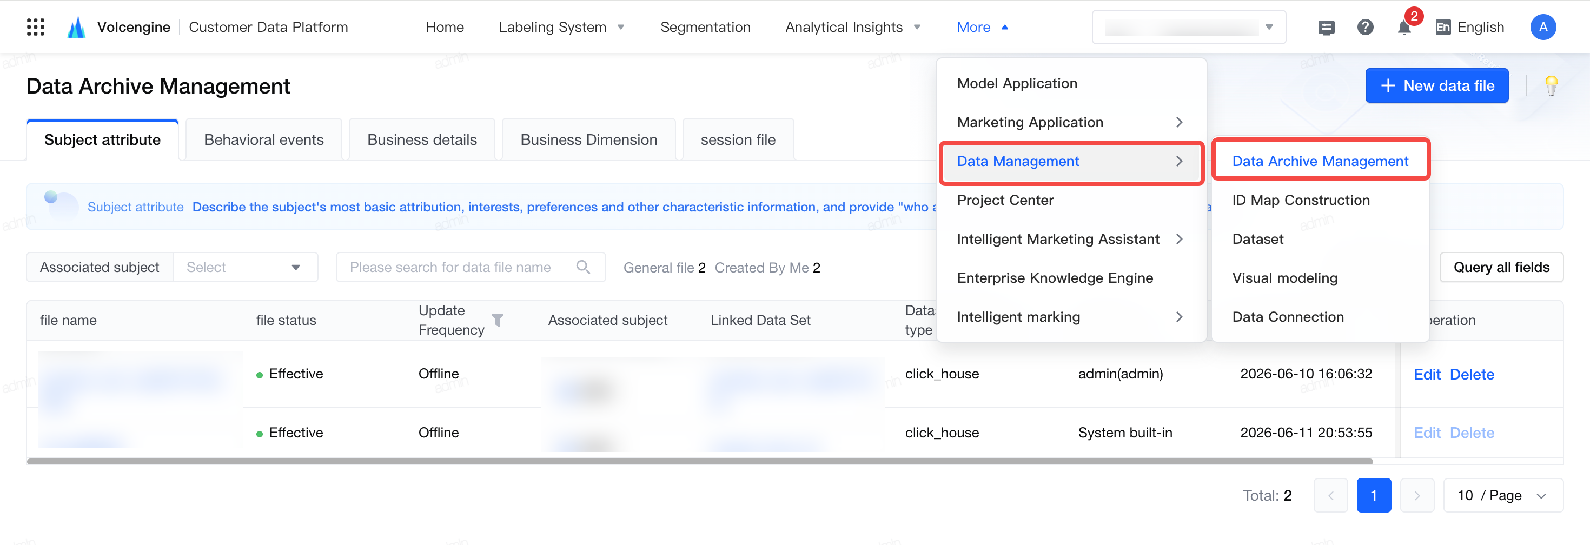Open Visual modeling
This screenshot has height=545, width=1590.
pyautogui.click(x=1320, y=278)
